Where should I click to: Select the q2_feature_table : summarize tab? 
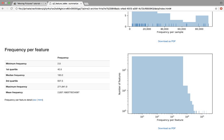[65, 4]
